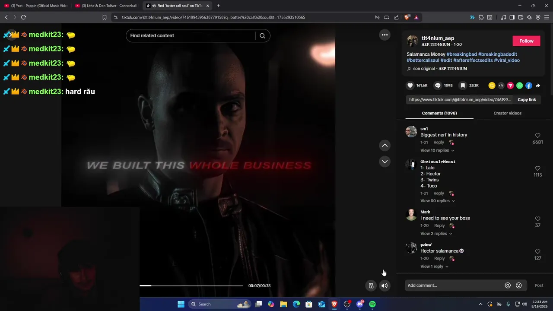This screenshot has width=553, height=311.
Task: Open Windows Start menu
Action: coord(181,304)
